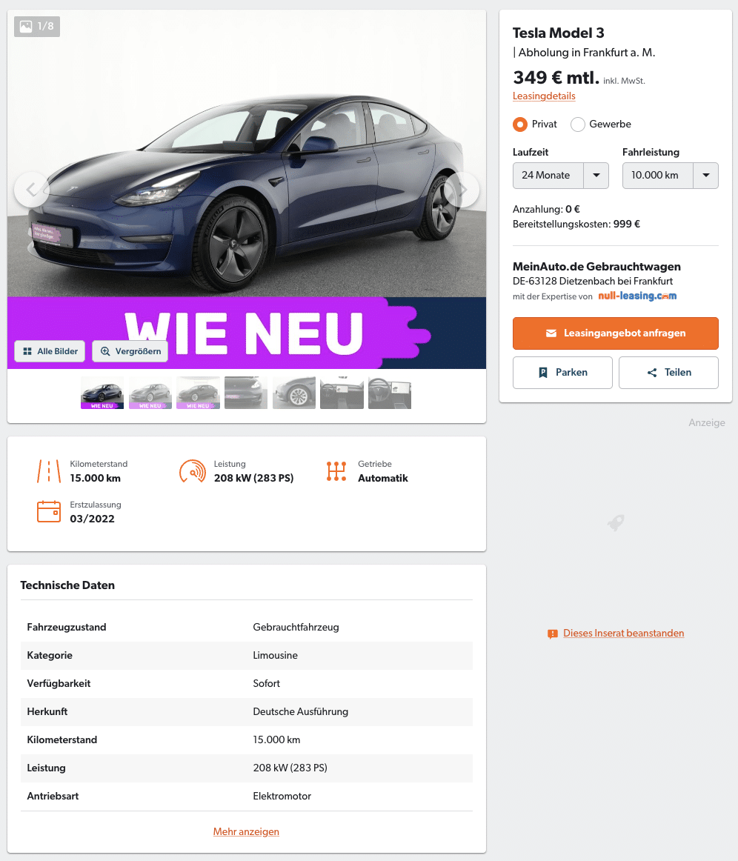This screenshot has width=738, height=861.
Task: Show the previous car image arrow
Action: [x=31, y=190]
